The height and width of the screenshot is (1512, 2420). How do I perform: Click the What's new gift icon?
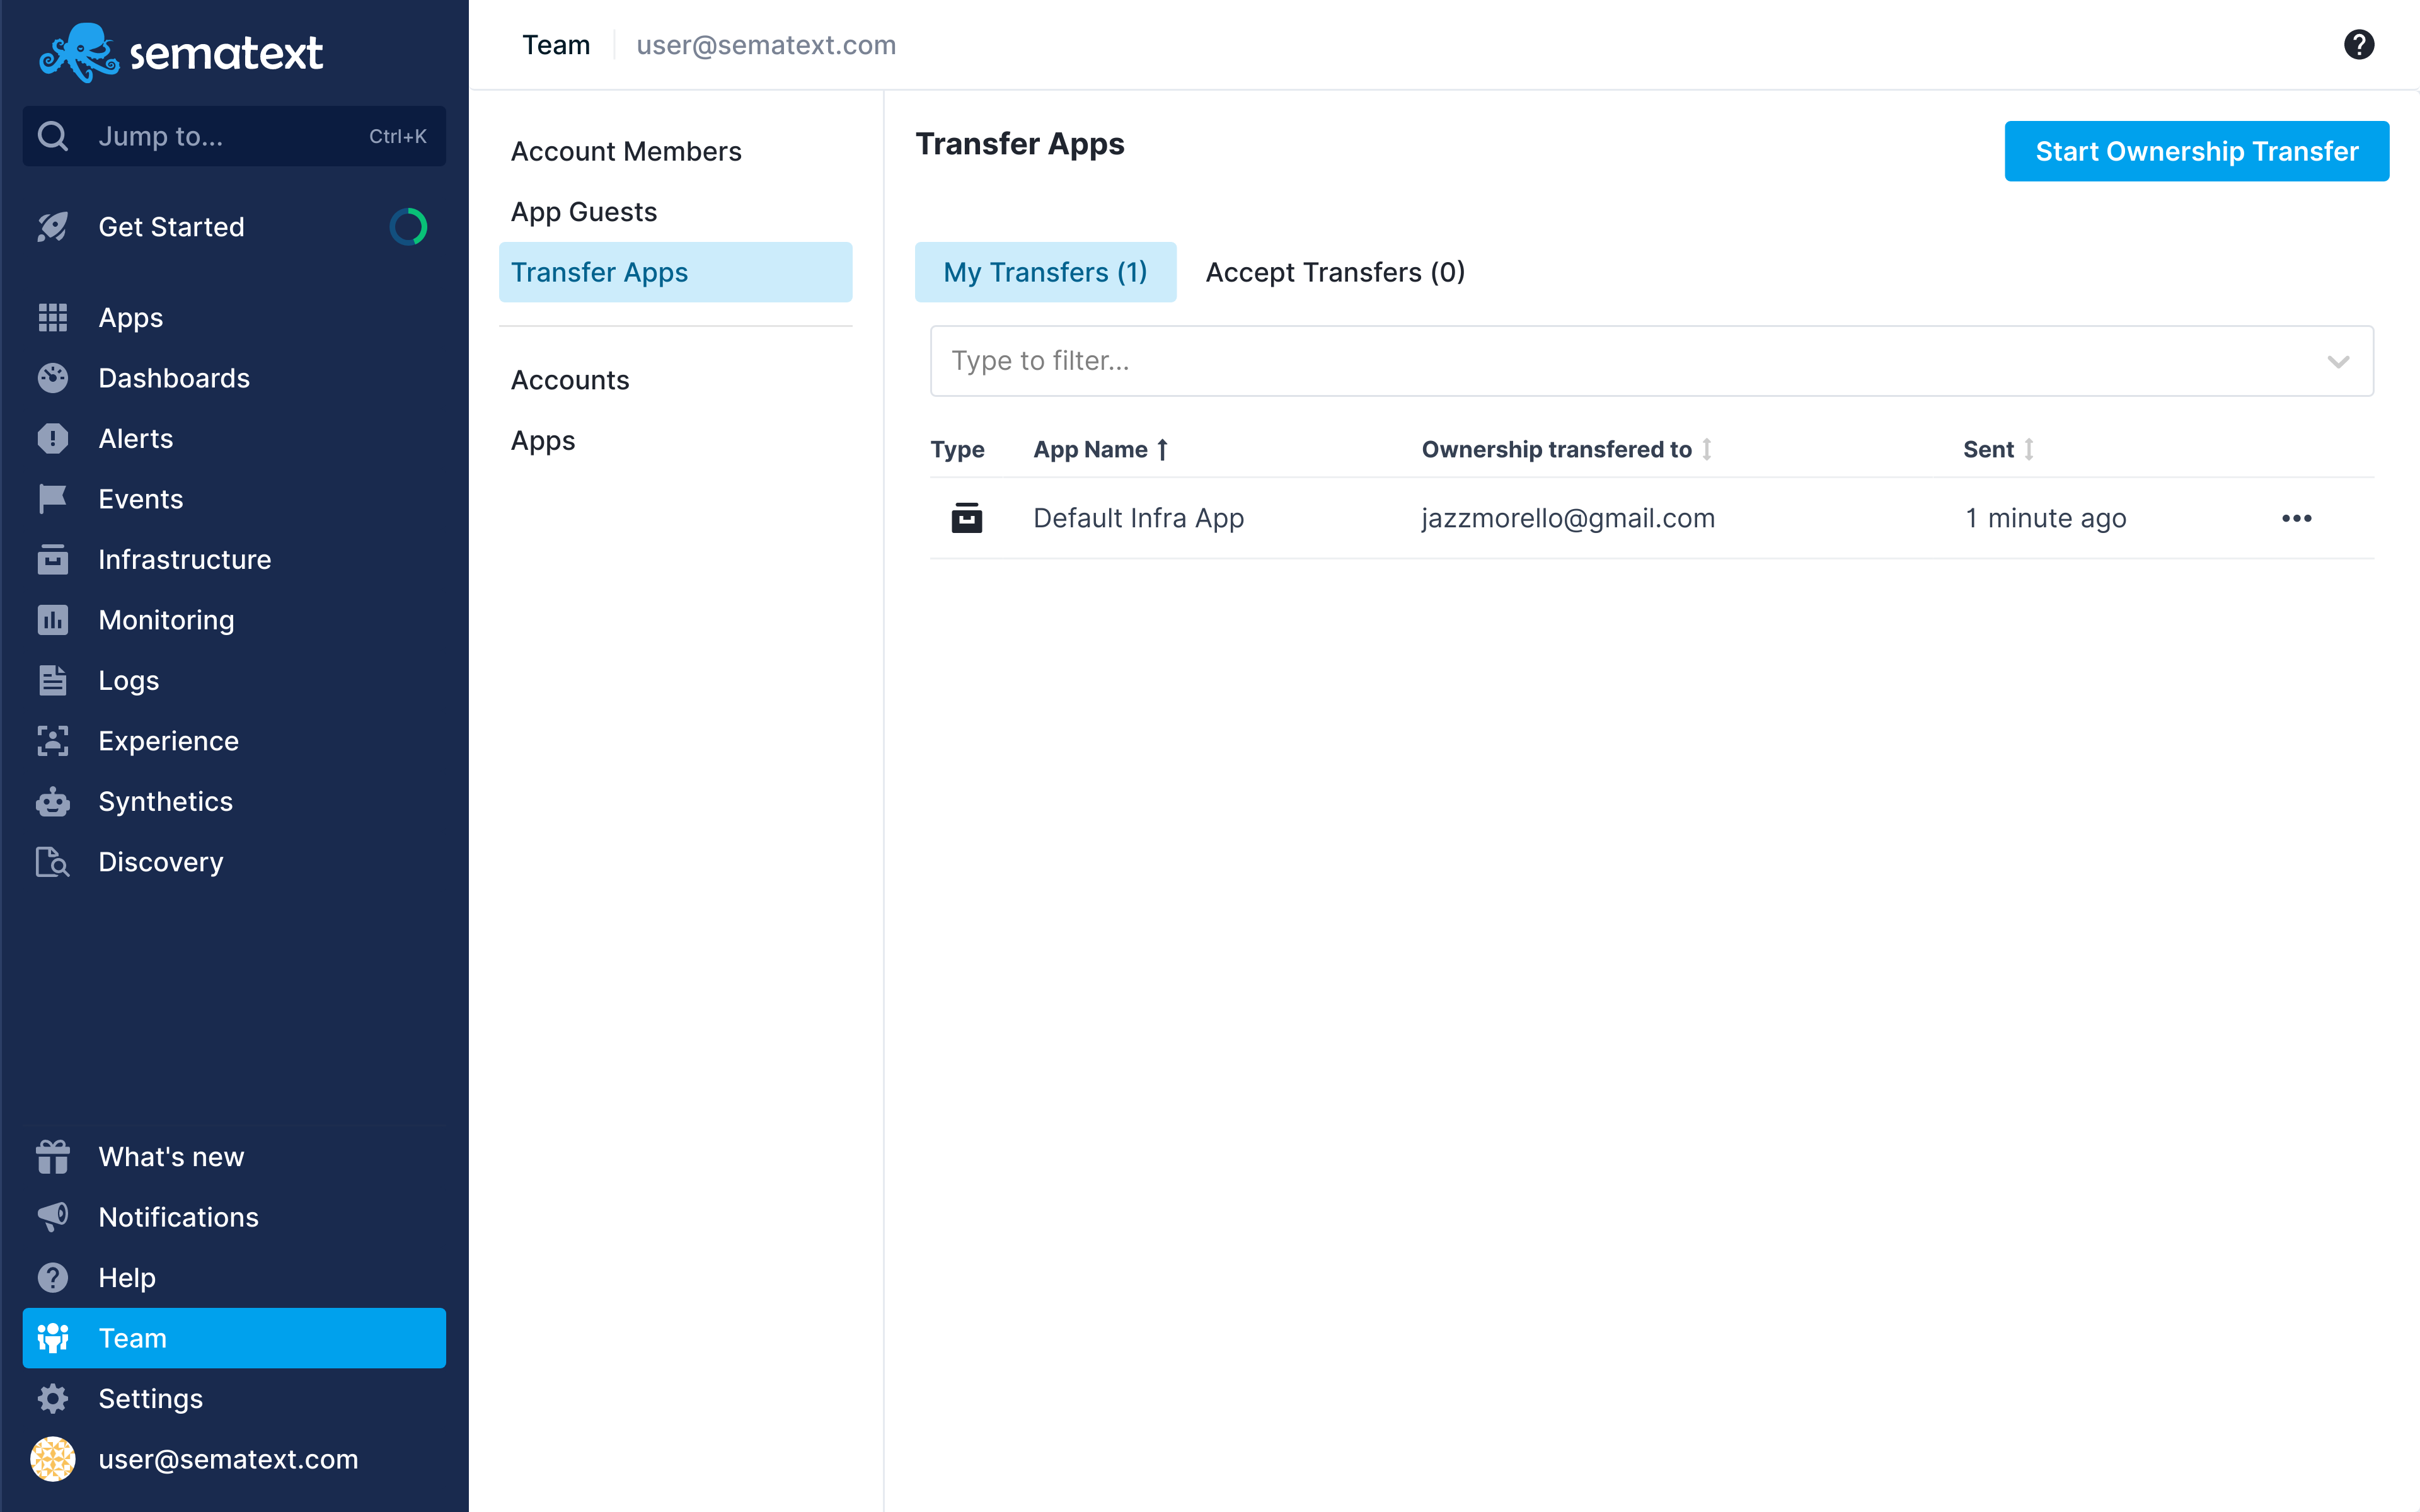53,1157
